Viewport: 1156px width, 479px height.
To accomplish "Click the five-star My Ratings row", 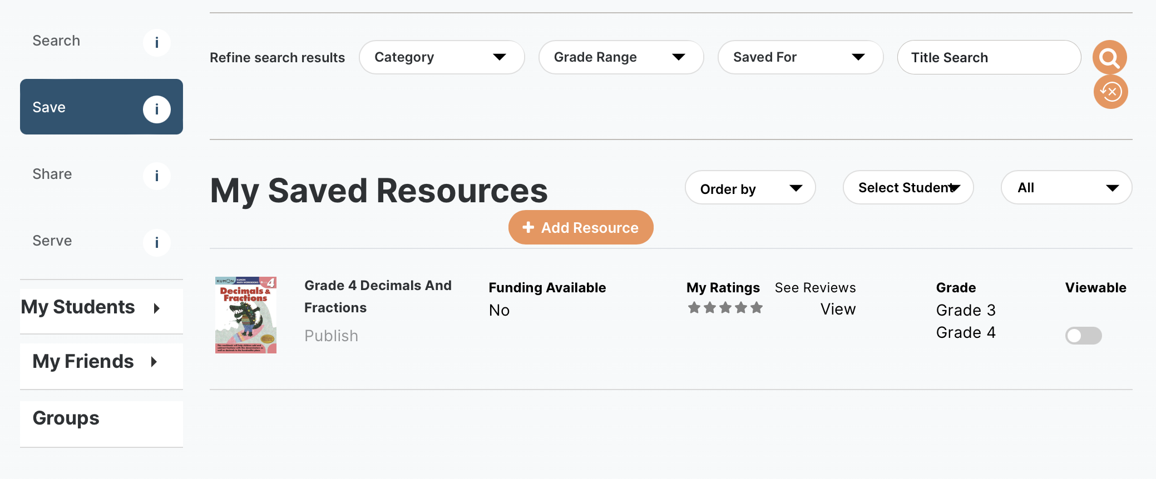I will pyautogui.click(x=725, y=308).
